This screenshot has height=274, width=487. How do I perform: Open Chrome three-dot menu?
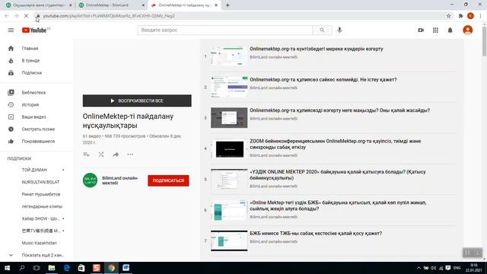click(480, 16)
